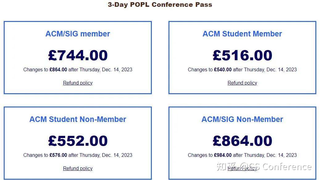This screenshot has width=320, height=180.
Task: Click the ACM Student Member heading
Action: click(x=242, y=34)
